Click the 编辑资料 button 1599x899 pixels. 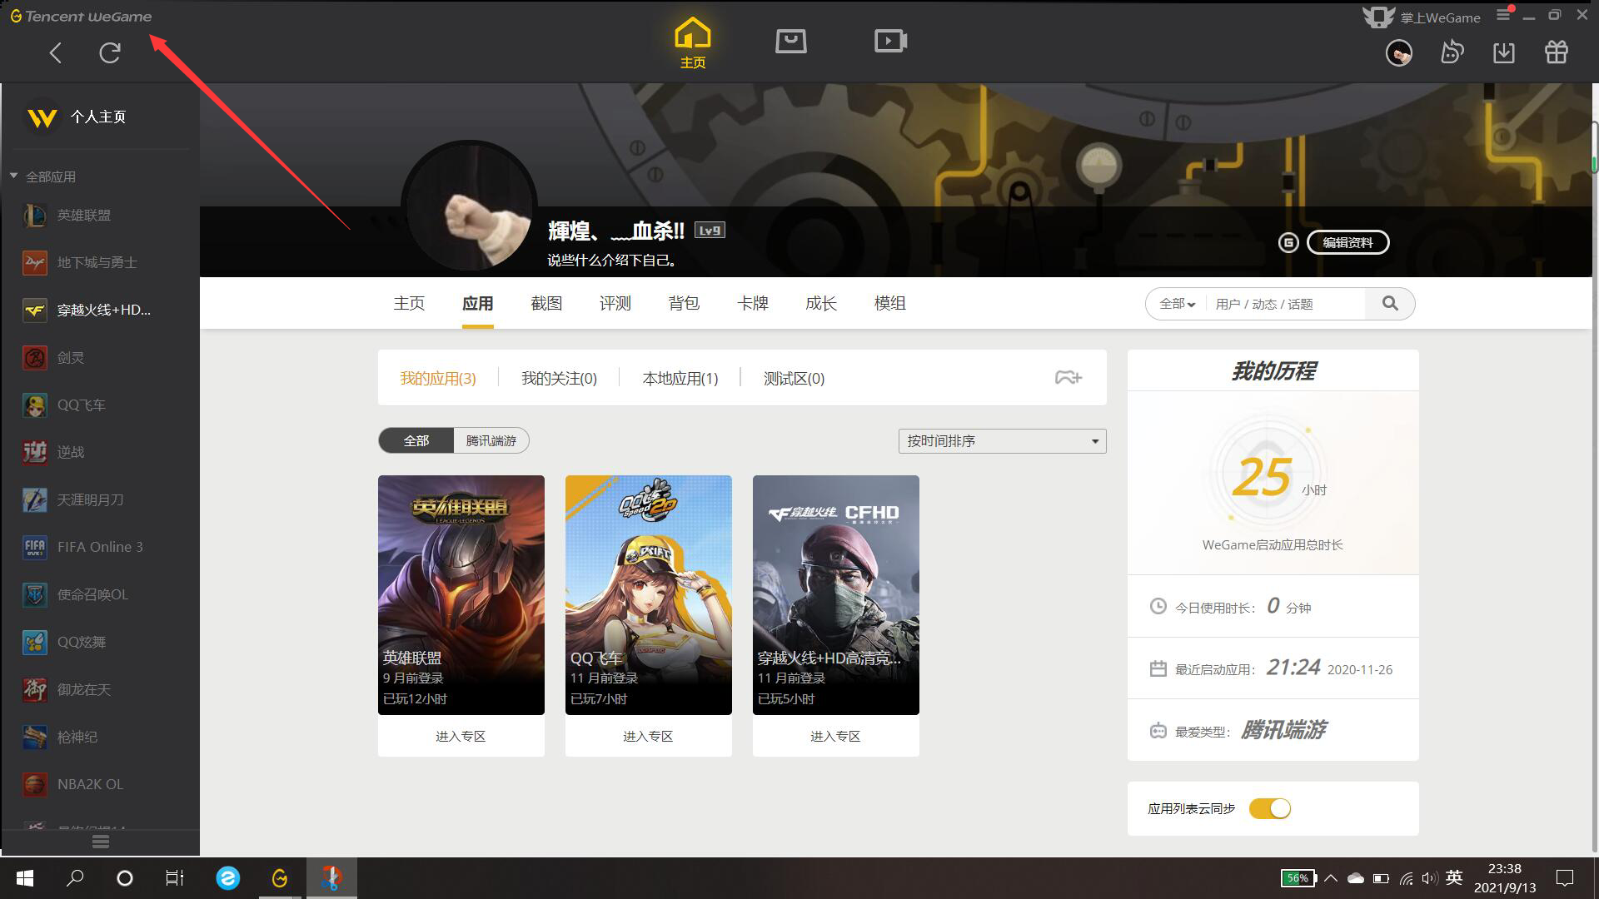(x=1348, y=242)
